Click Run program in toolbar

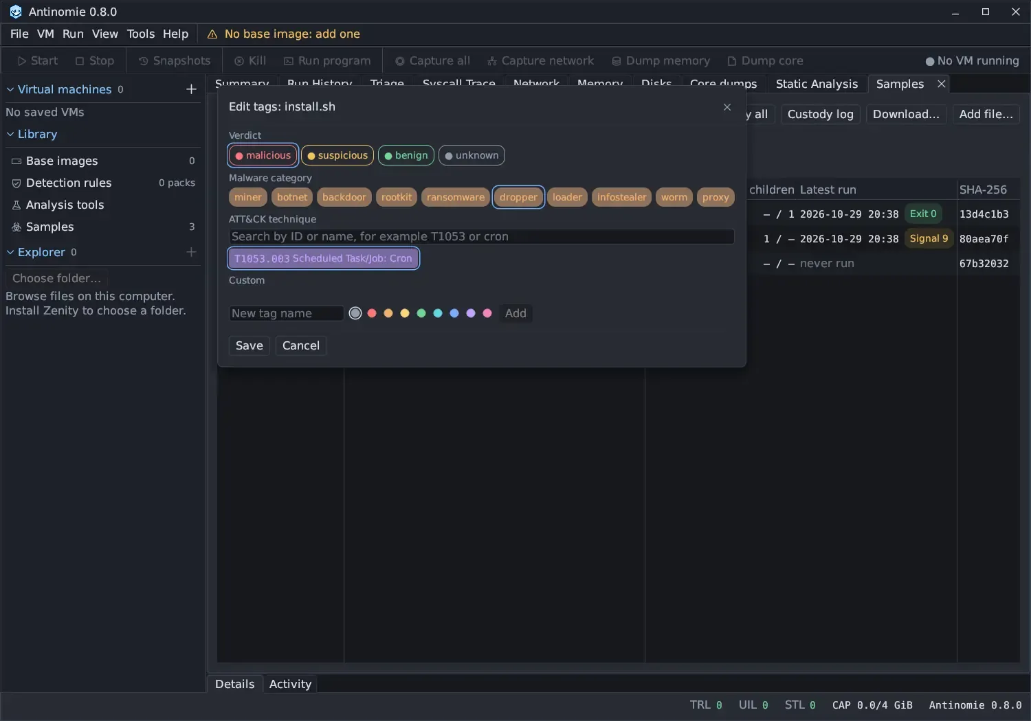327,60
